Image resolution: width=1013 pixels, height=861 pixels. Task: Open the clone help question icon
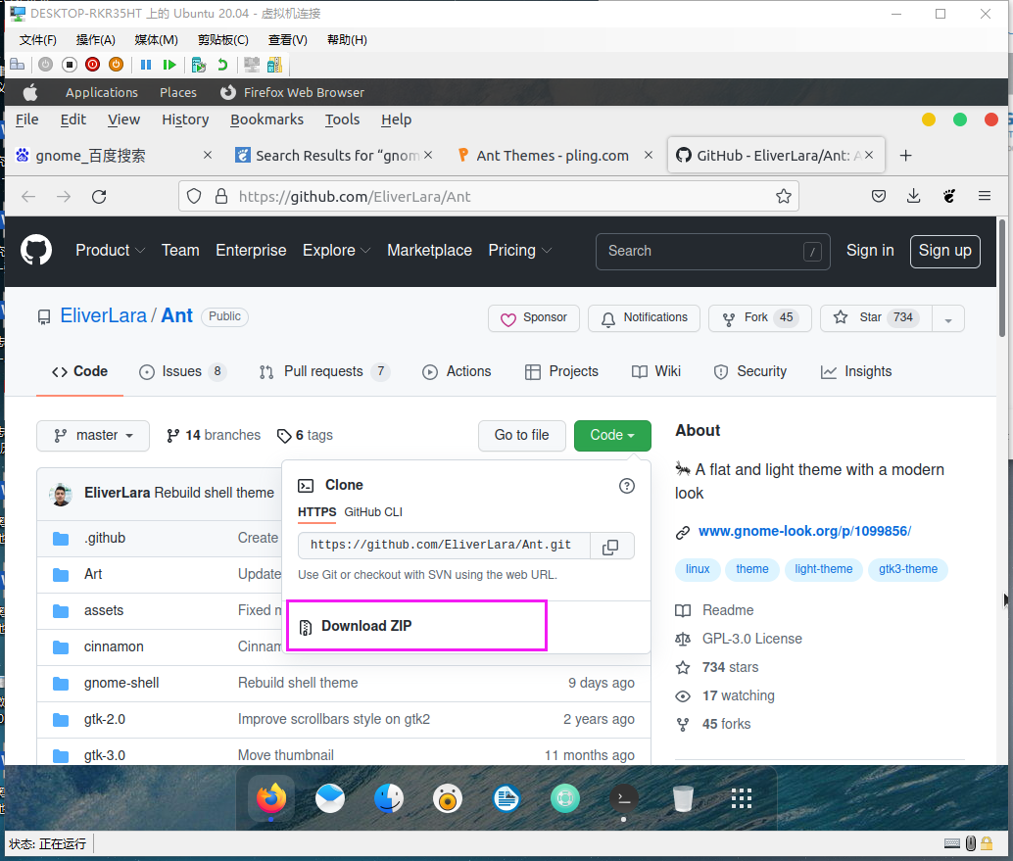pos(626,486)
